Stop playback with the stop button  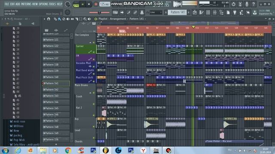[x=89, y=4]
